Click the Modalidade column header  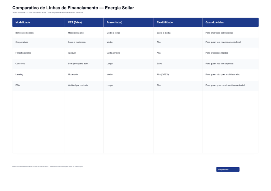(x=23, y=22)
